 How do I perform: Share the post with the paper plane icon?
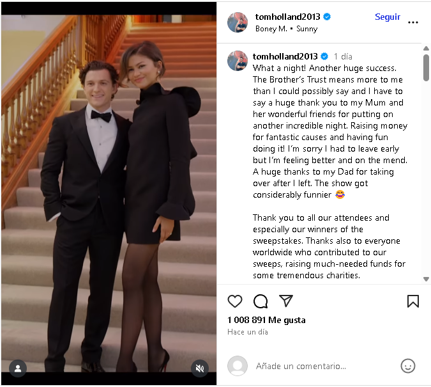click(x=286, y=301)
